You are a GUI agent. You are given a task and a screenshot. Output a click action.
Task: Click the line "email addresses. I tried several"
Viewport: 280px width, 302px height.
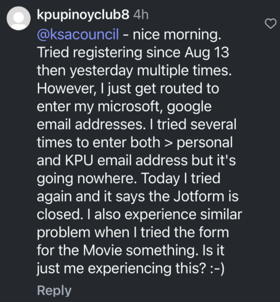pos(136,124)
